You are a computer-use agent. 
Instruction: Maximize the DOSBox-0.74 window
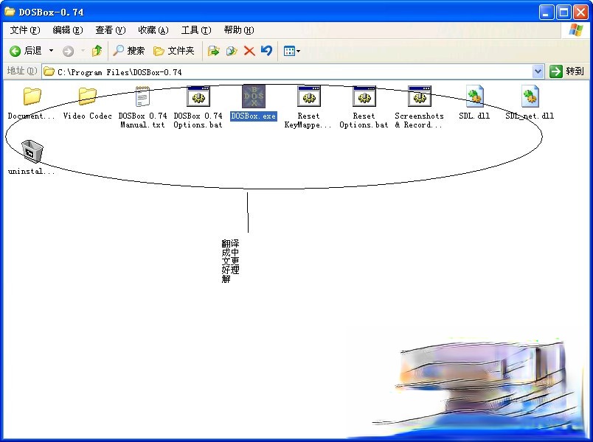point(563,13)
